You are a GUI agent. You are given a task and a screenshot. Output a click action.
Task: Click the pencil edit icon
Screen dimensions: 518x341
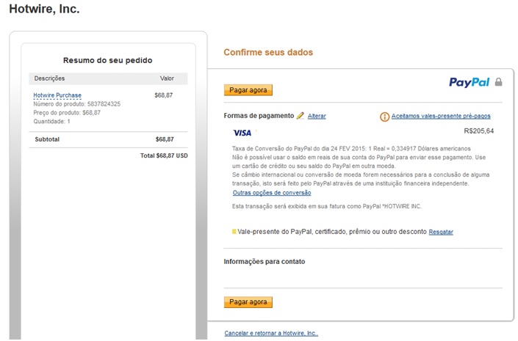coord(301,116)
